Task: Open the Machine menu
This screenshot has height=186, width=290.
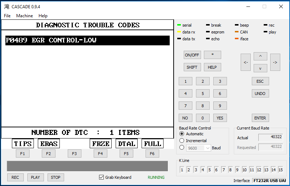Action: [24, 16]
